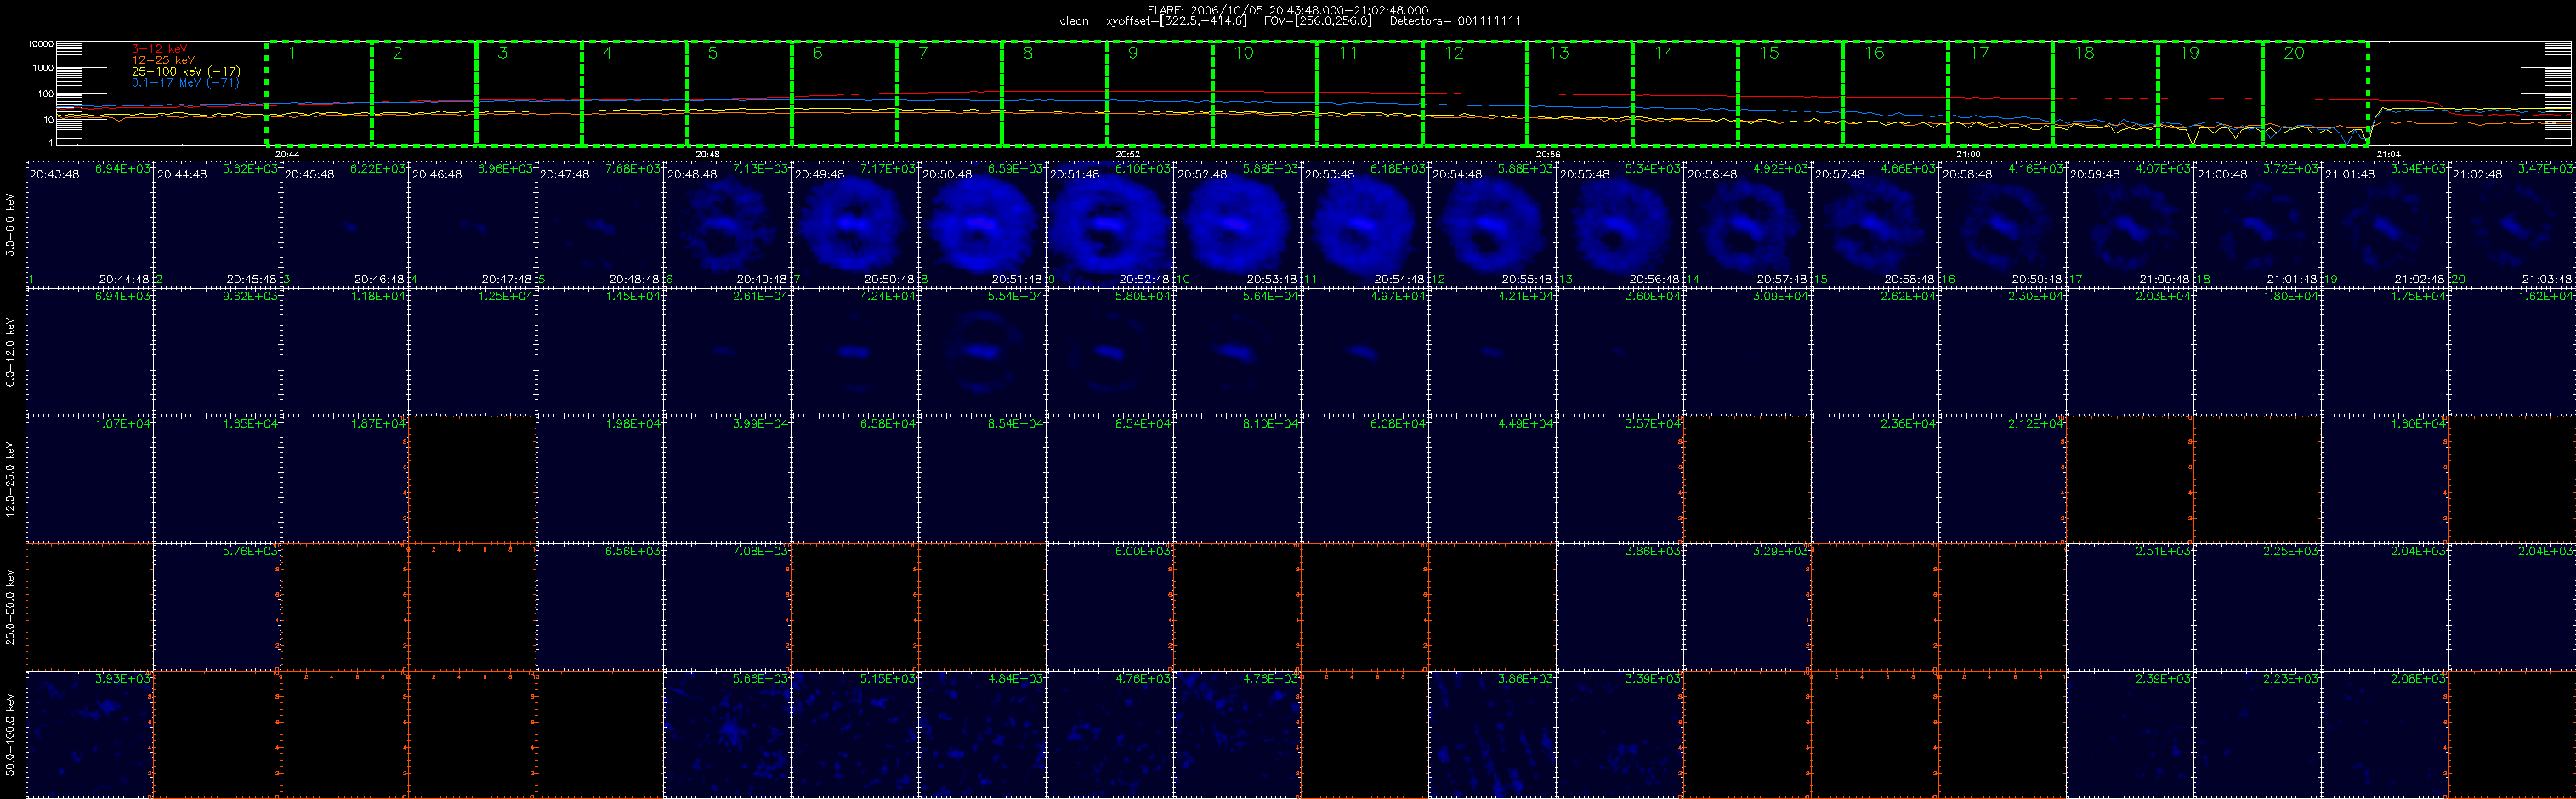Click the 'xyoffset=[322.5,-414.6]' header text

click(1176, 21)
